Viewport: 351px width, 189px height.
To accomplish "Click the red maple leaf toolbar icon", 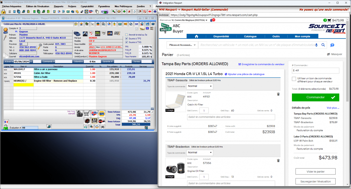I will pyautogui.click(x=149, y=12).
